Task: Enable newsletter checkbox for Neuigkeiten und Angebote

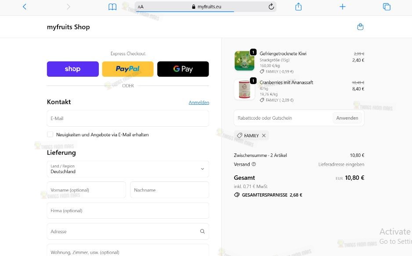Action: (50, 135)
